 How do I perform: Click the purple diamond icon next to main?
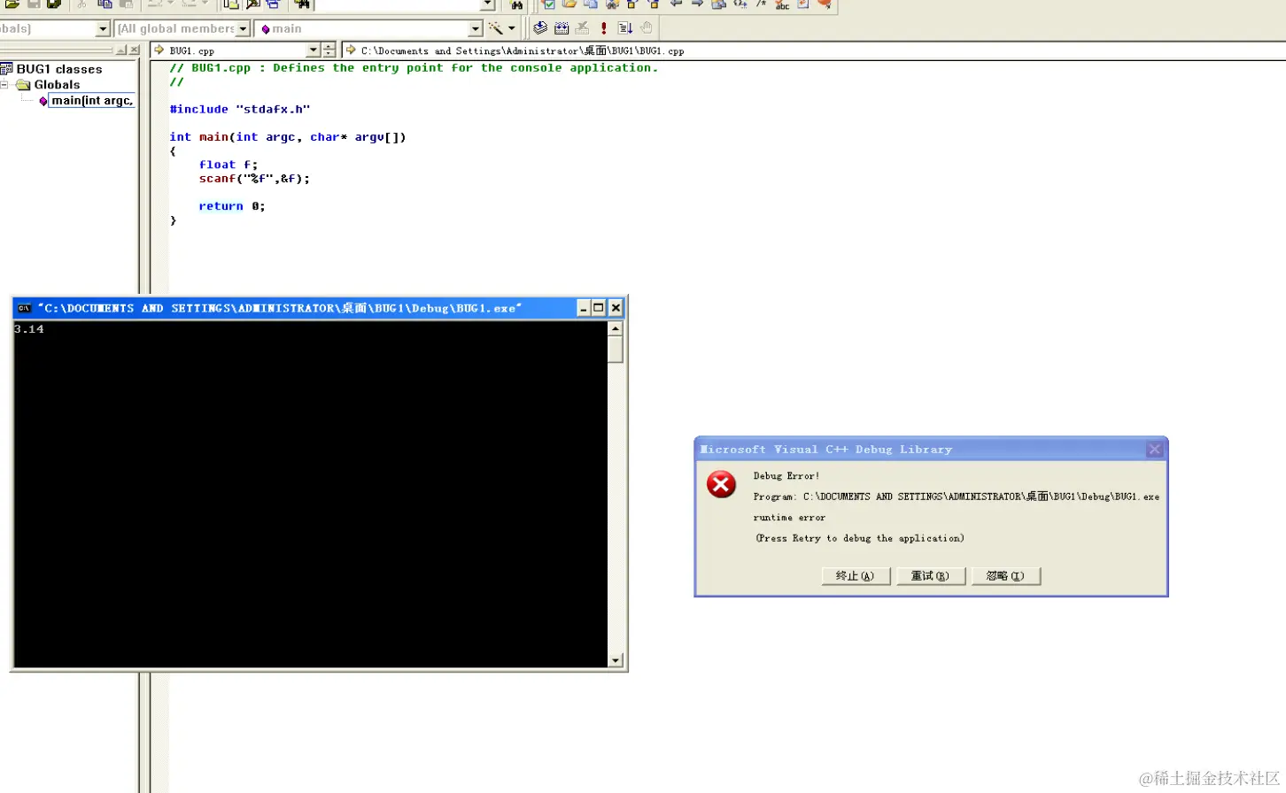click(x=43, y=101)
